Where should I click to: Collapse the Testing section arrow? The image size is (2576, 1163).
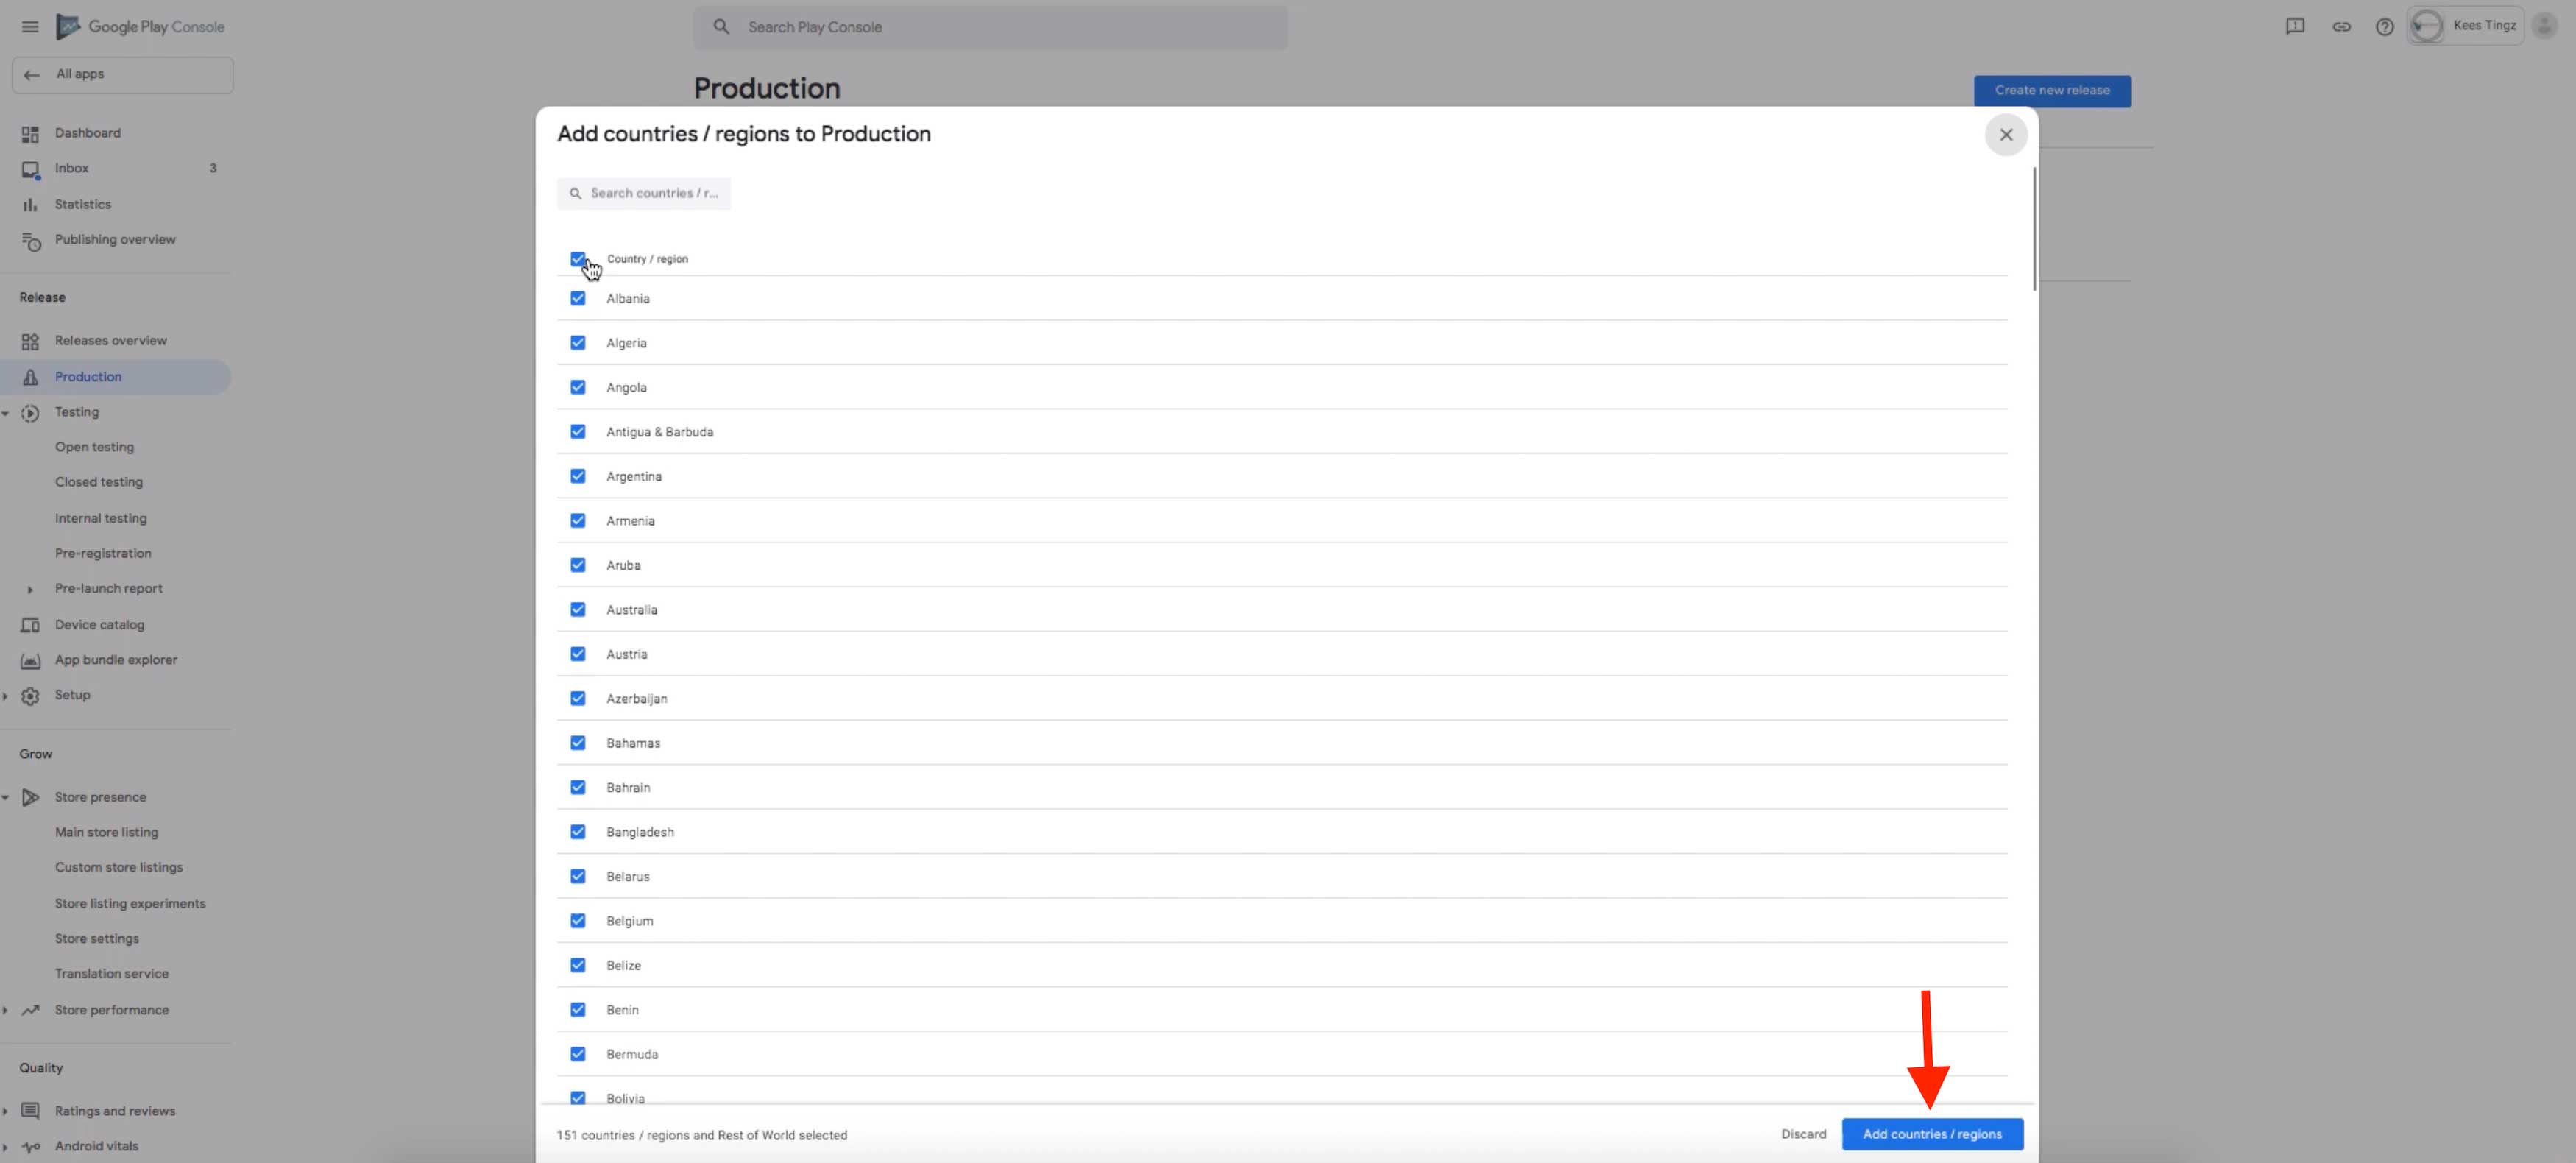click(x=6, y=413)
